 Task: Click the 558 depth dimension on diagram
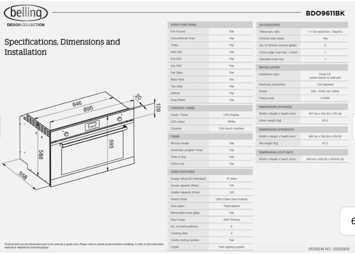click(x=23, y=175)
